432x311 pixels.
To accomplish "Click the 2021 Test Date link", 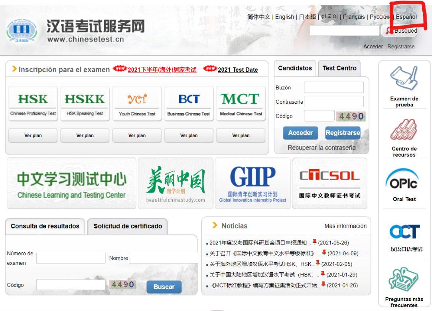I will [238, 70].
